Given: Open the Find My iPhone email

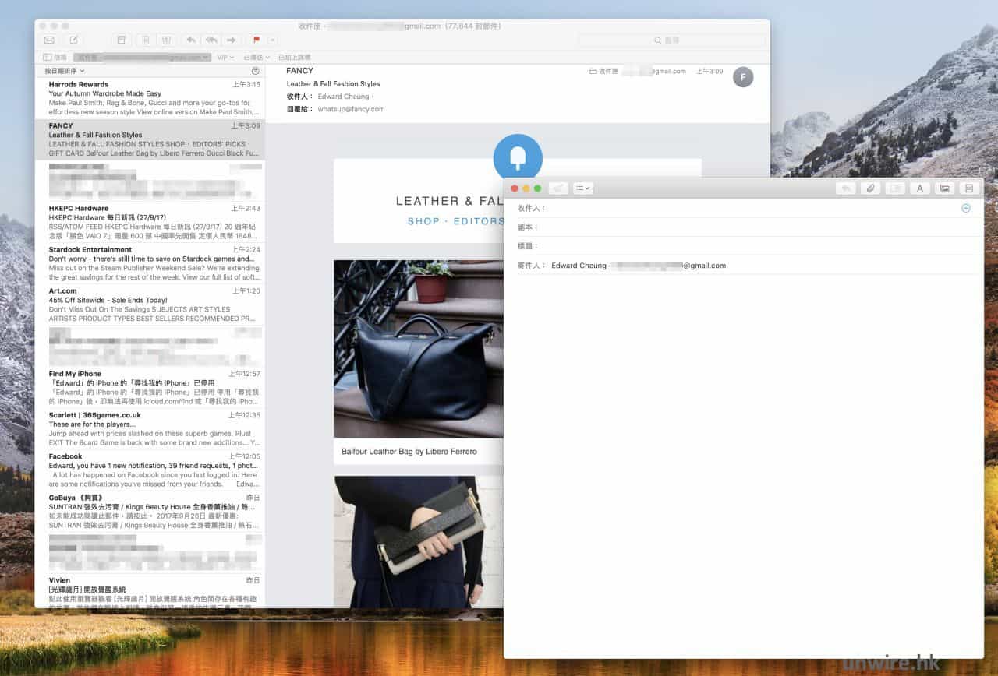Looking at the screenshot, I should pyautogui.click(x=150, y=388).
